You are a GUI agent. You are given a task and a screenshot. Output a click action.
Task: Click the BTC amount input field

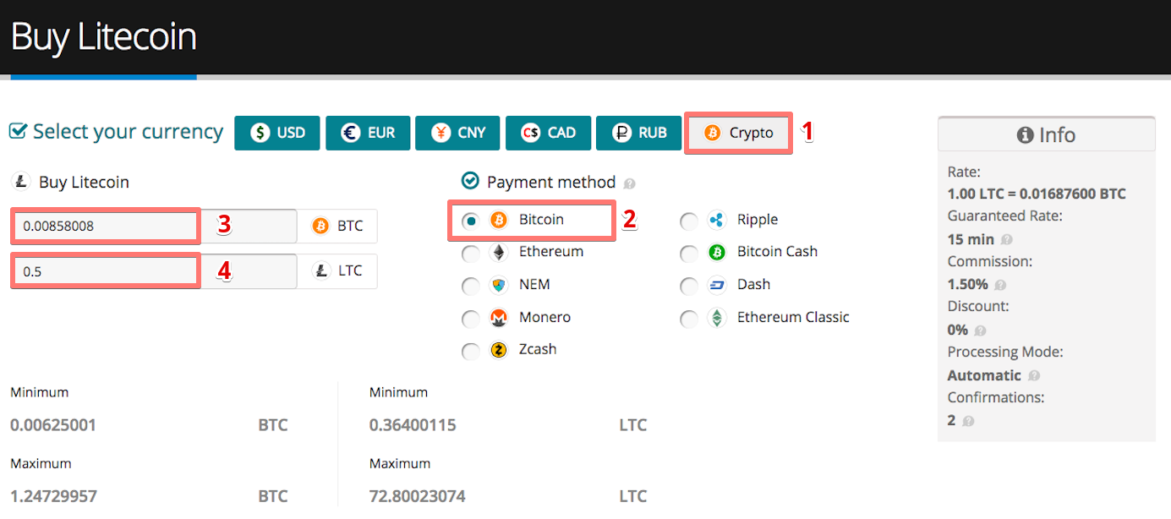tap(154, 227)
